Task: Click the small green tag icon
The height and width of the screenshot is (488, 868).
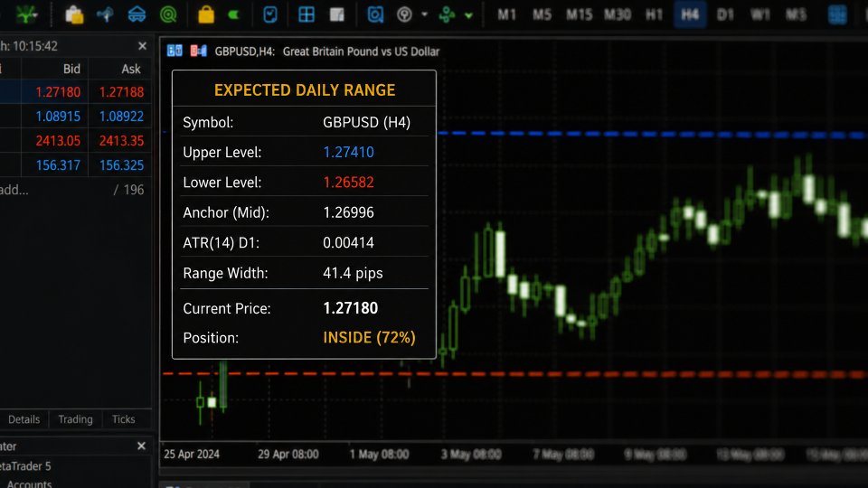Action: pos(233,15)
